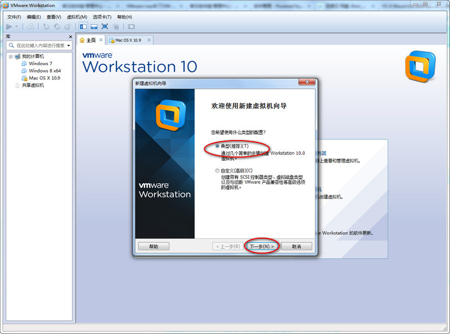Click the library search input field

tap(40, 46)
